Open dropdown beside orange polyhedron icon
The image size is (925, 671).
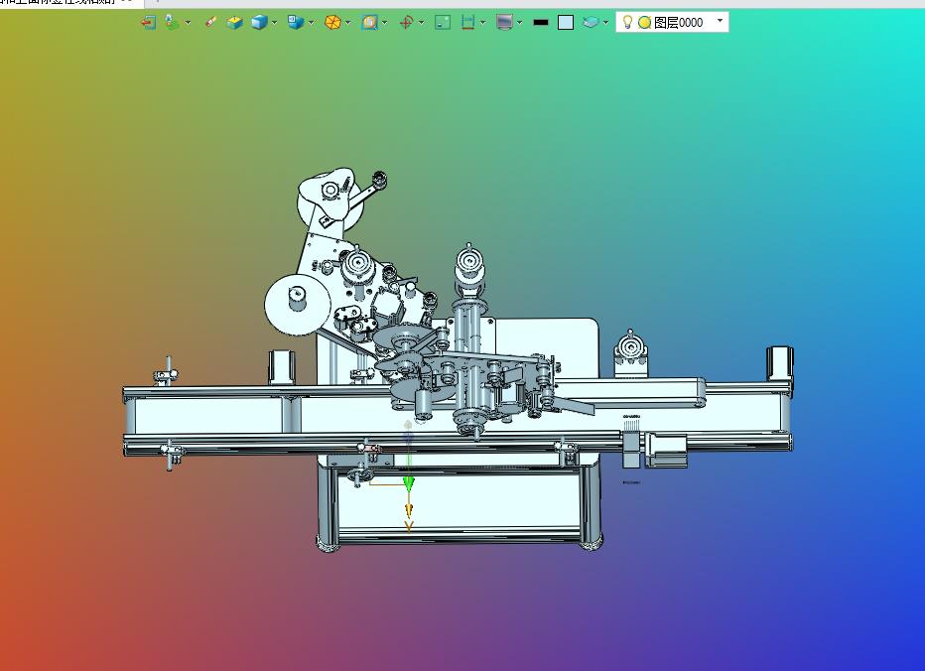tap(348, 23)
